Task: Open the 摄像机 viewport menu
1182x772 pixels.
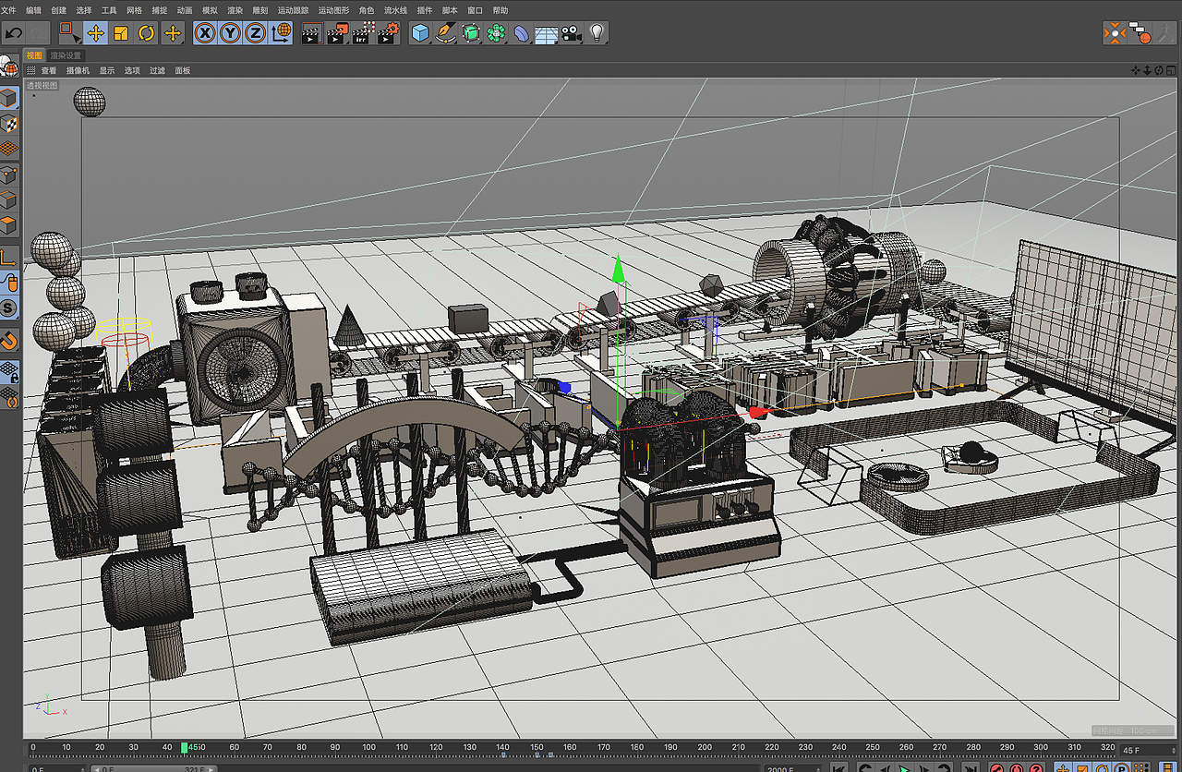Action: pyautogui.click(x=78, y=70)
